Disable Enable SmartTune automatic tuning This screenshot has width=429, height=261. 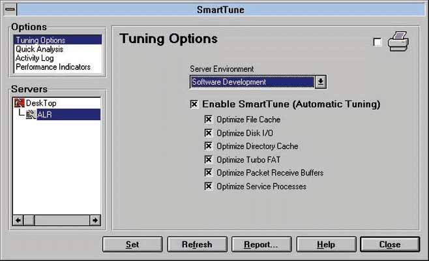(x=194, y=104)
